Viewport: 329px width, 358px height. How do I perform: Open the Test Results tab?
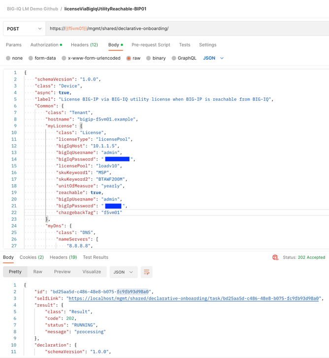[96, 257]
